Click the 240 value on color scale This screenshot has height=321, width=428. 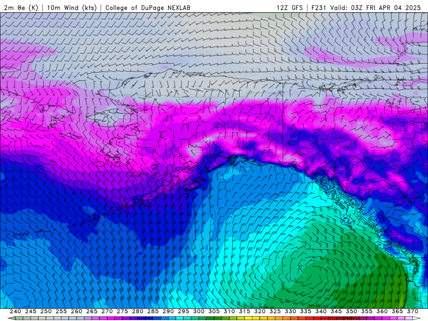16,311
